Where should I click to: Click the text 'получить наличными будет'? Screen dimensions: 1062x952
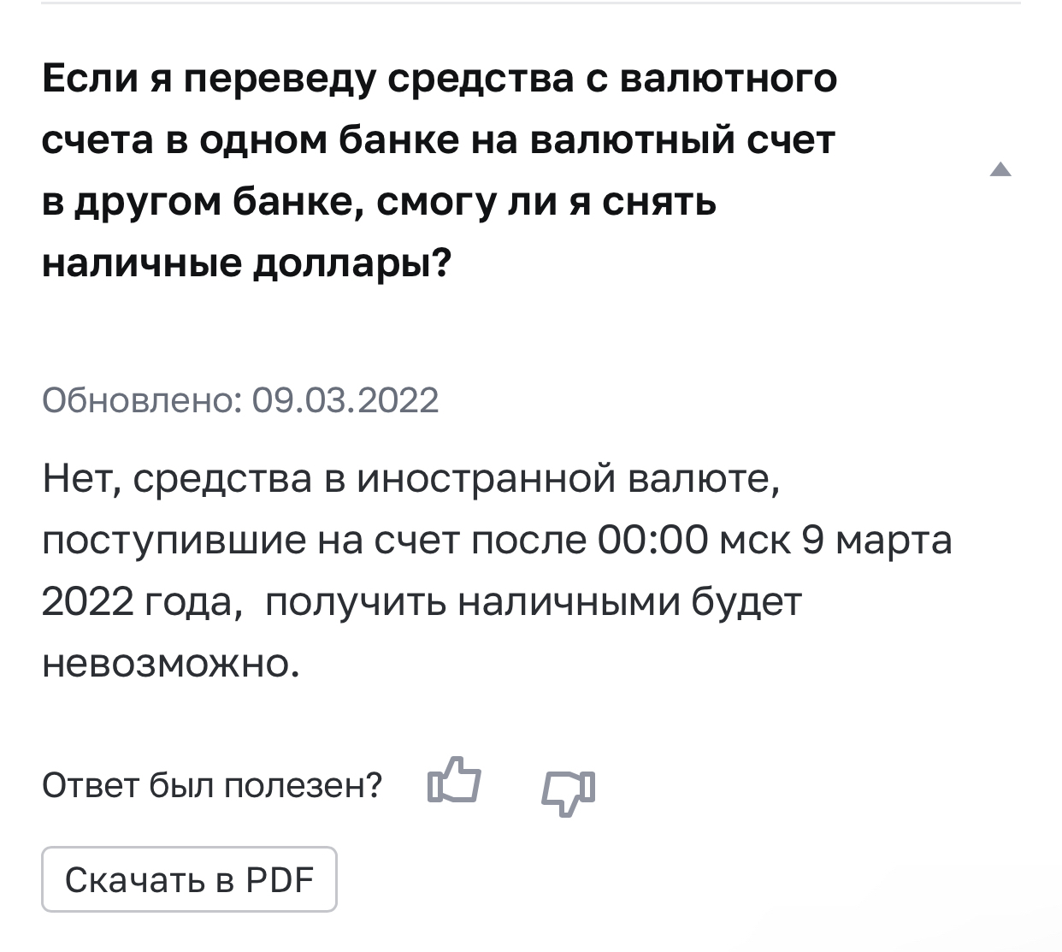534,602
